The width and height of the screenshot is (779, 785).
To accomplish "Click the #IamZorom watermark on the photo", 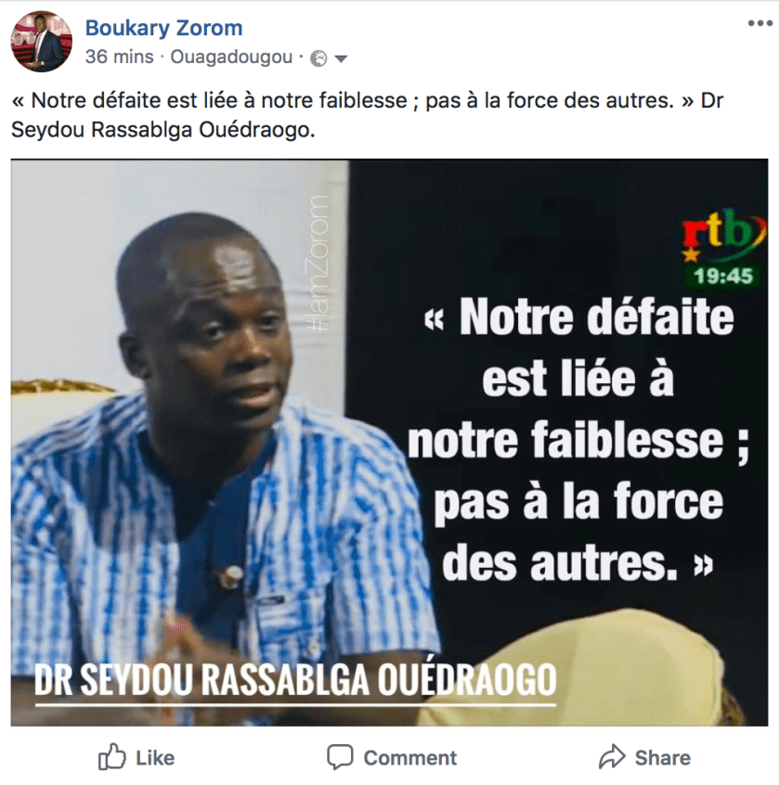I will click(318, 264).
